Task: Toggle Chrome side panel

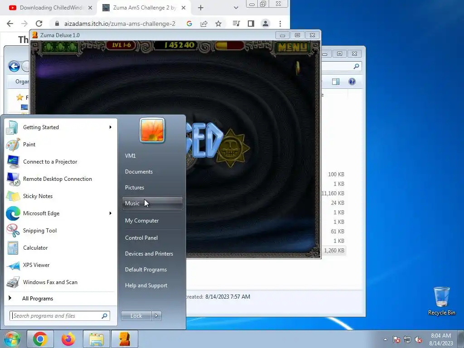Action: tap(251, 24)
